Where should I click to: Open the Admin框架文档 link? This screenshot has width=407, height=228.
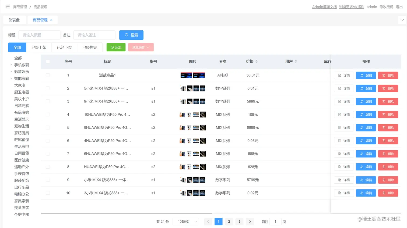(324, 7)
